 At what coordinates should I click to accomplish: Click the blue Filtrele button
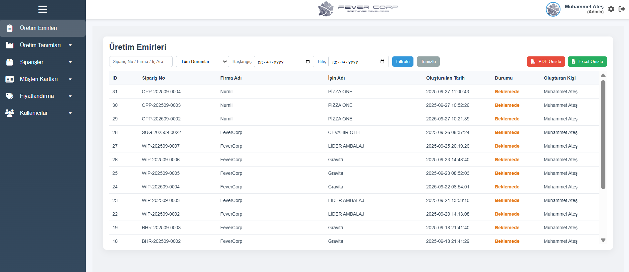coord(402,61)
